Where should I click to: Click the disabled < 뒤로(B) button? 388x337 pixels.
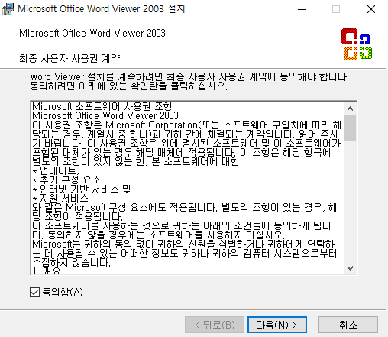click(215, 325)
